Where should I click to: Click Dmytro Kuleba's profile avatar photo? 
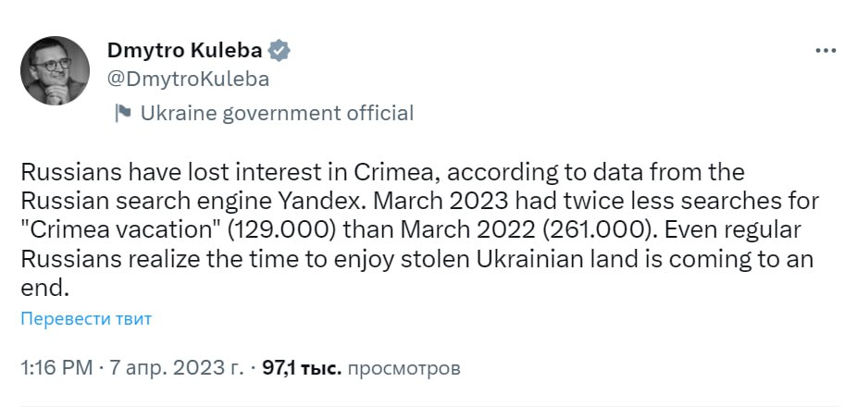55,71
